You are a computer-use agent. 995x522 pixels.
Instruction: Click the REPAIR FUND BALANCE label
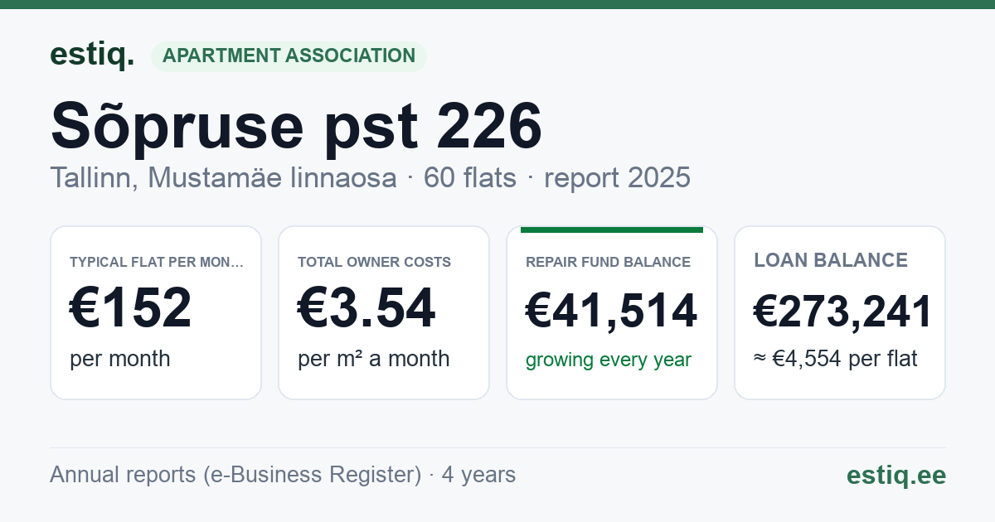(x=609, y=262)
